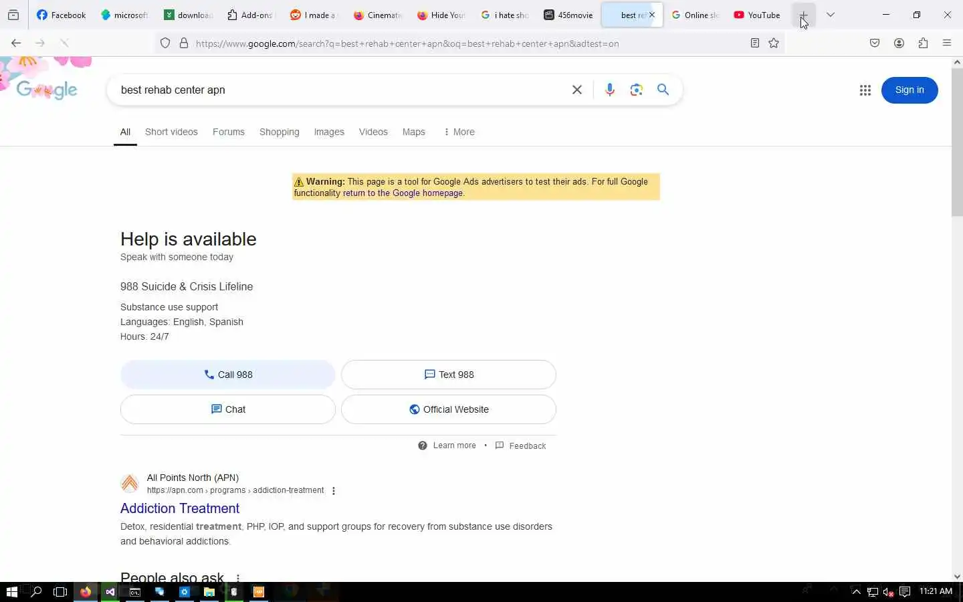Switch to the Facebook tab
Viewport: 963px width, 602px height.
pos(61,15)
